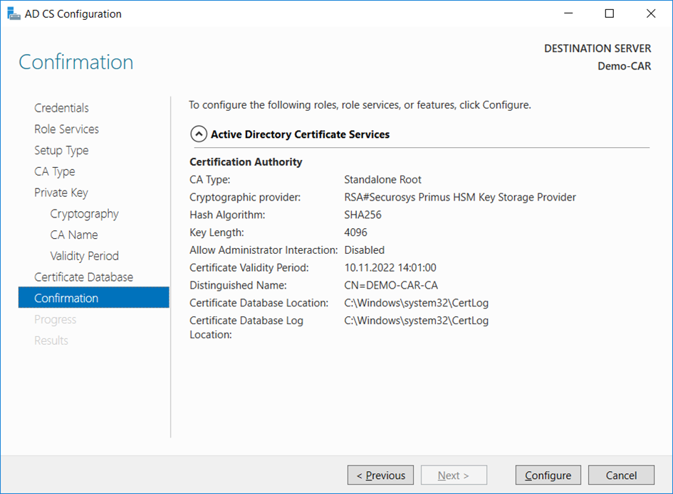Jump to the Cryptography sub-step

(84, 214)
